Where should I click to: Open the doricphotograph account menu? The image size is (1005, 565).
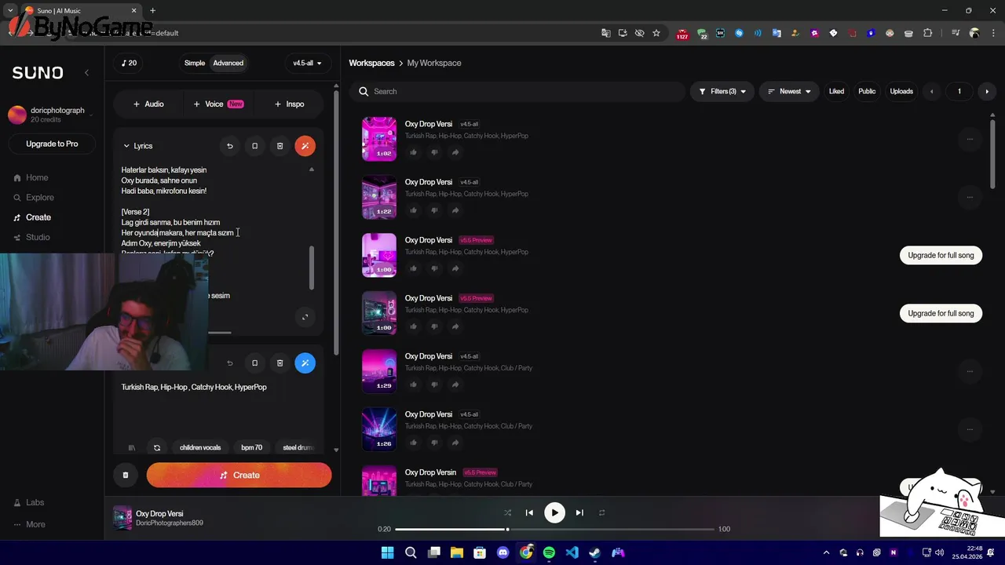point(51,115)
